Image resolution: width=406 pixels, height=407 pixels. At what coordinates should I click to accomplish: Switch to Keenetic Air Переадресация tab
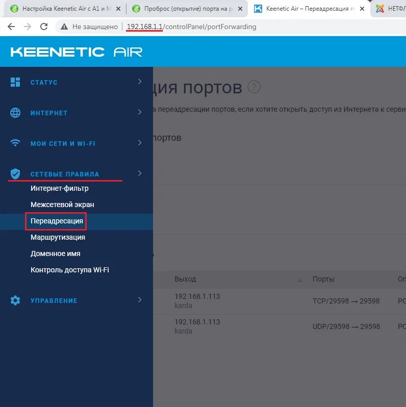(x=309, y=9)
